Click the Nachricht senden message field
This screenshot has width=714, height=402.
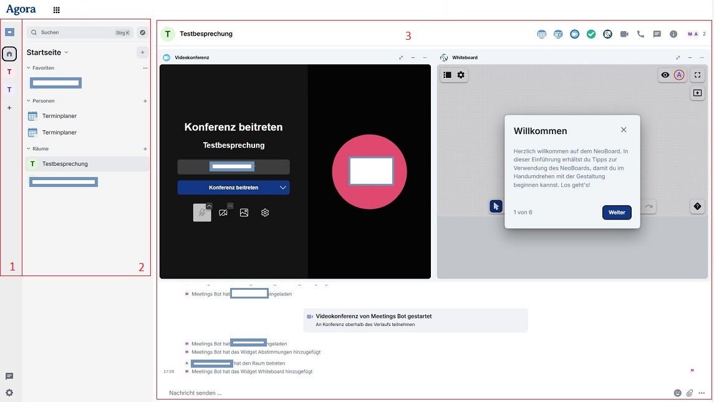point(418,393)
